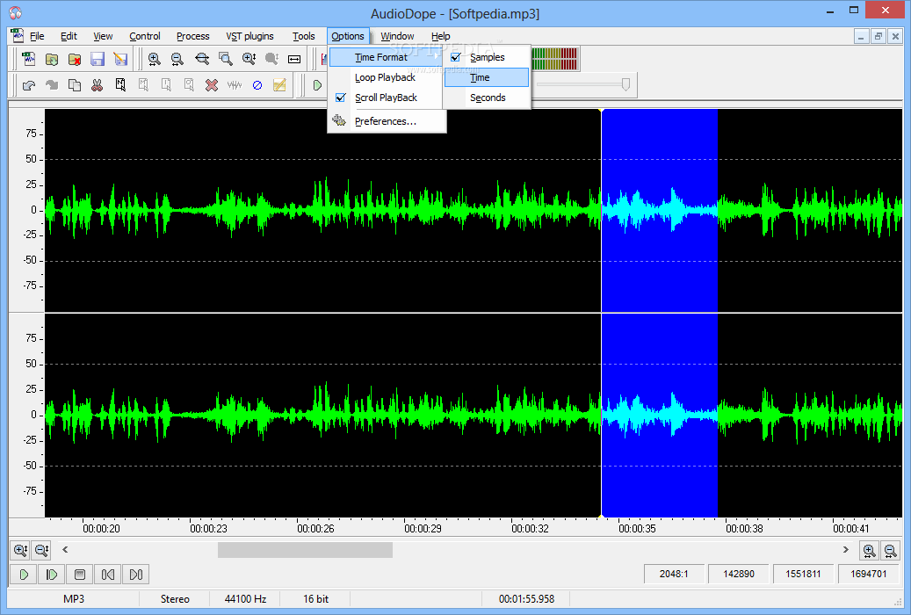The width and height of the screenshot is (911, 615).
Task: Close the file using the folder red-X icon
Action: click(75, 59)
